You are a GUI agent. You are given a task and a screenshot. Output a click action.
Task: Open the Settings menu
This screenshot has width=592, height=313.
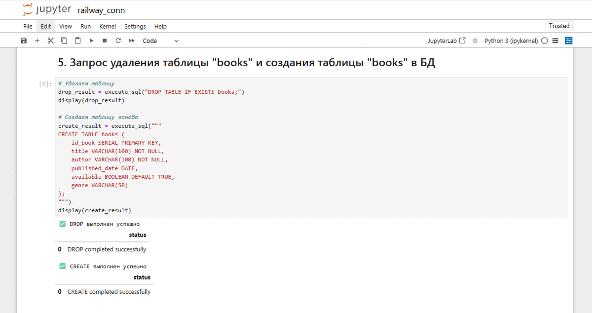[x=135, y=26]
